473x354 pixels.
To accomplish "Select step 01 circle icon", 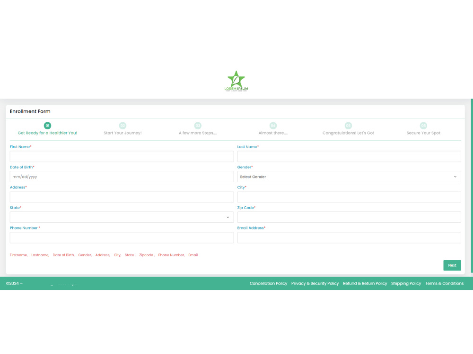I will coord(47,126).
